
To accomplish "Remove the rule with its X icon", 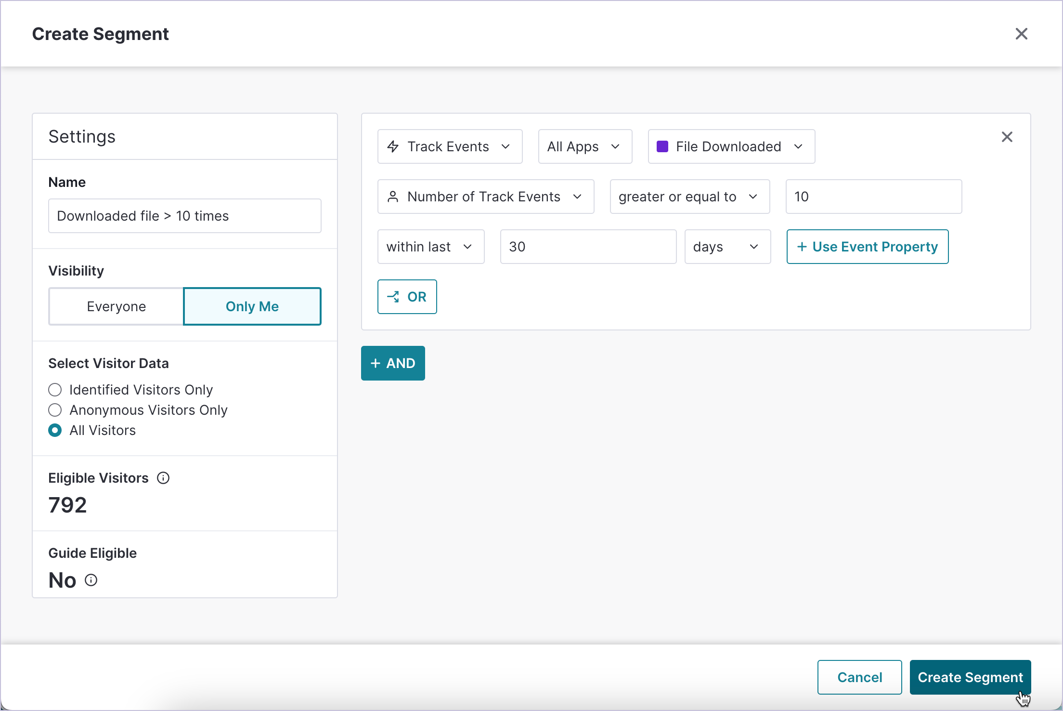I will pyautogui.click(x=1007, y=137).
